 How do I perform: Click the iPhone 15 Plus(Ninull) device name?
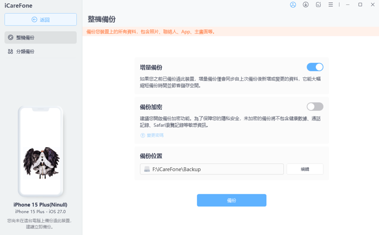[x=40, y=205]
